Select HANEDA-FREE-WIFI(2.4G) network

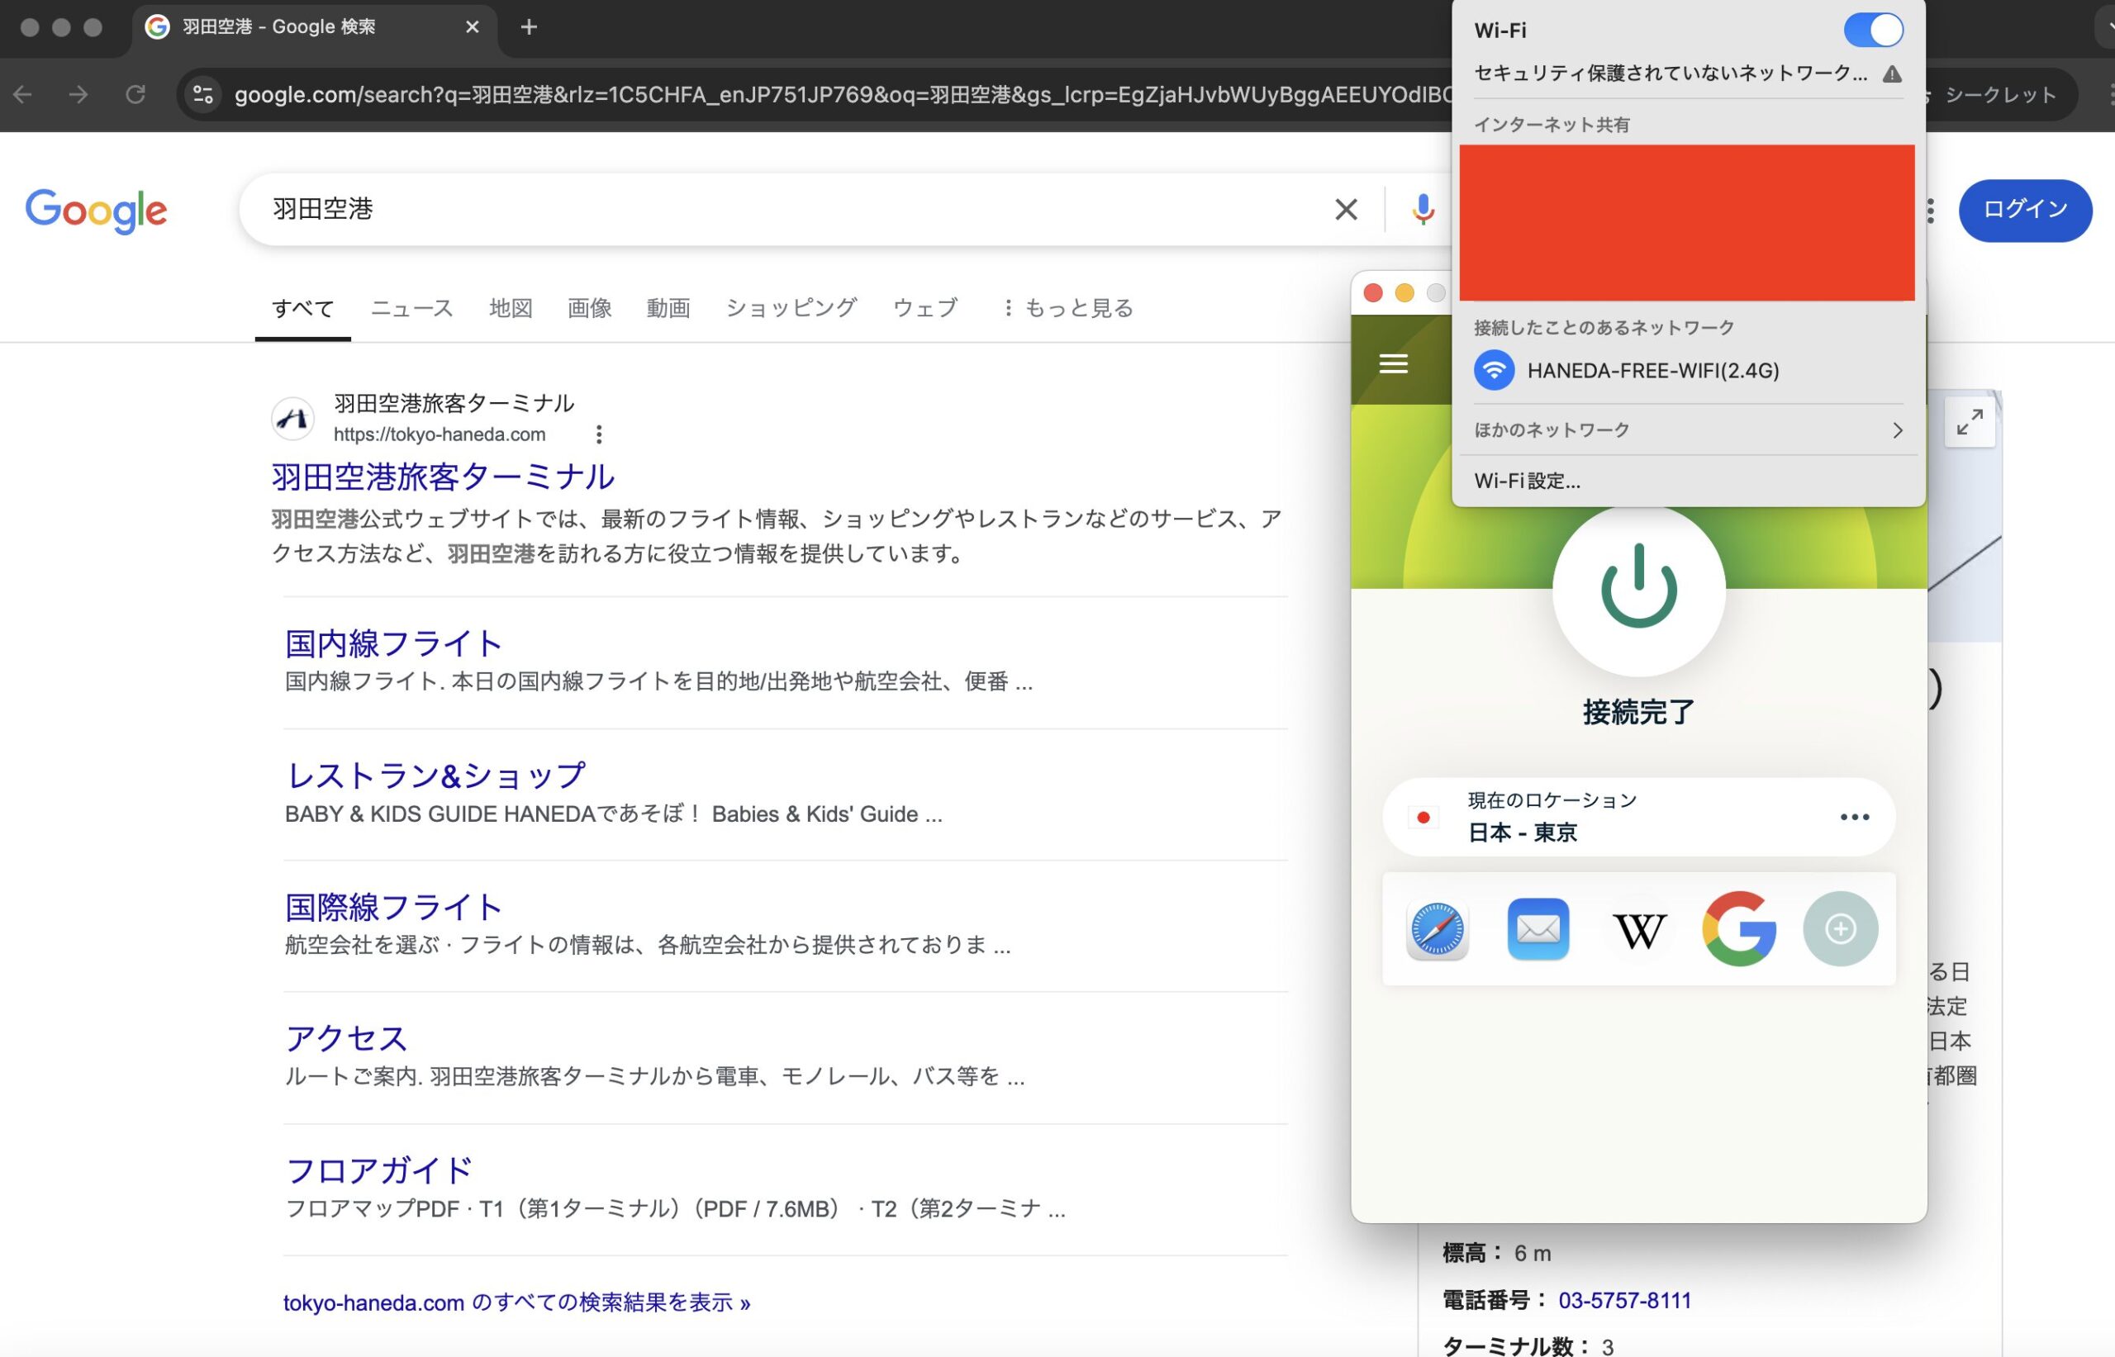click(x=1688, y=370)
